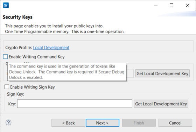Viewport: 196px width, 132px height.
Task: Focus the Sign Key text field
Action: (x=75, y=104)
